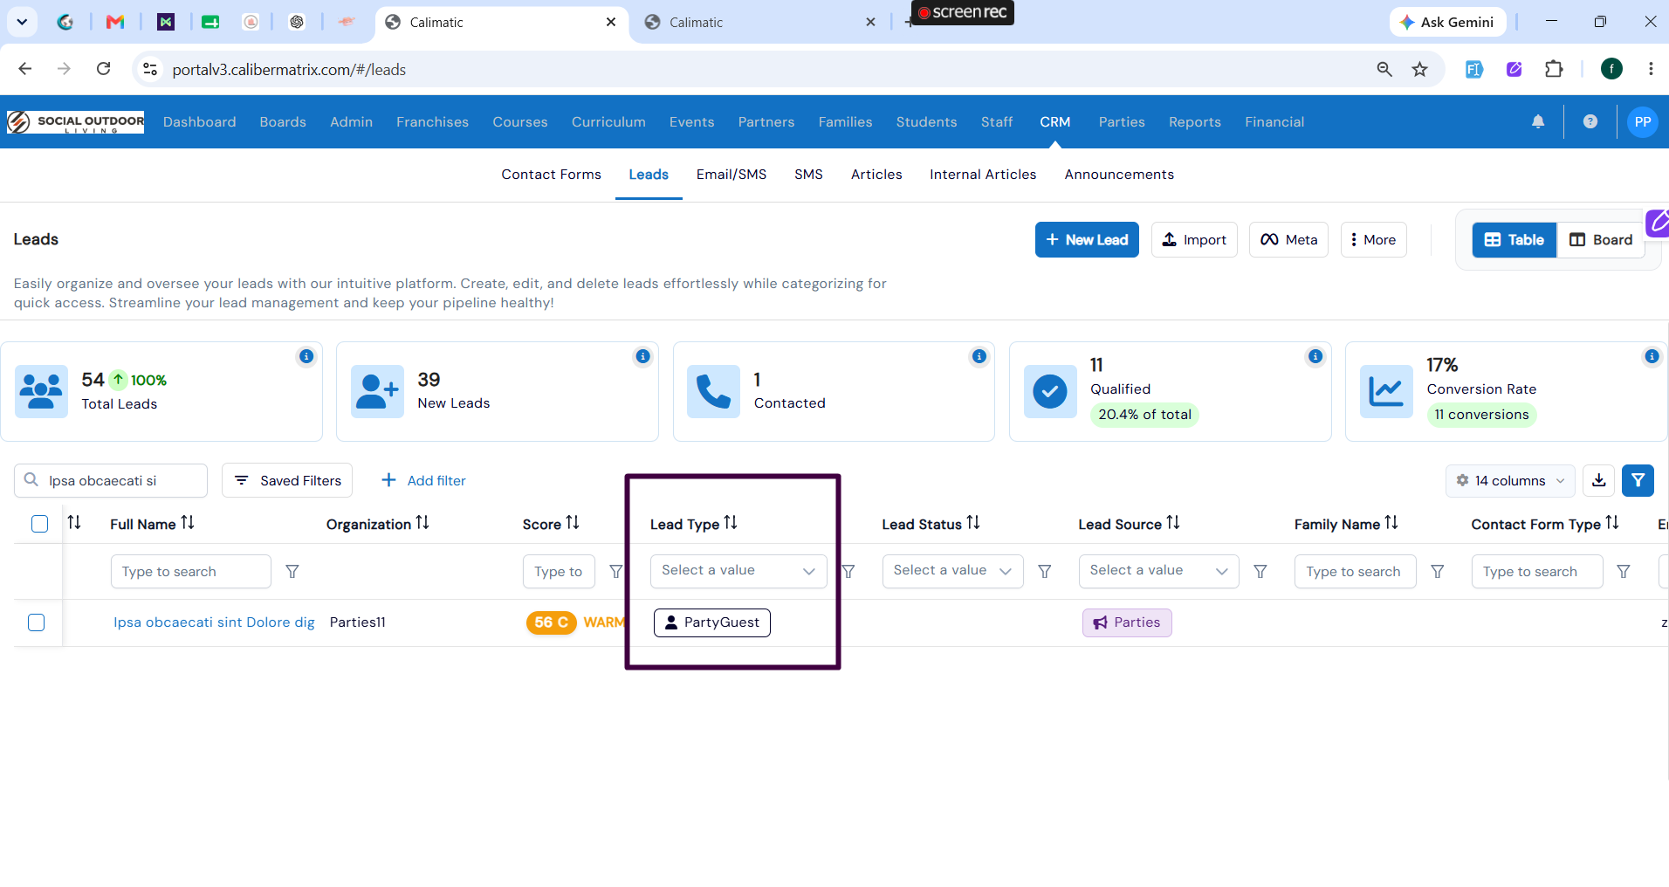Sort by Organization column
The height and width of the screenshot is (887, 1669).
click(422, 523)
